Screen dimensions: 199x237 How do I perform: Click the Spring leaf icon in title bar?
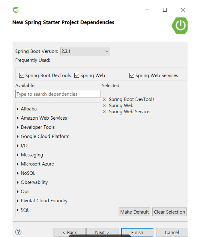point(16,10)
